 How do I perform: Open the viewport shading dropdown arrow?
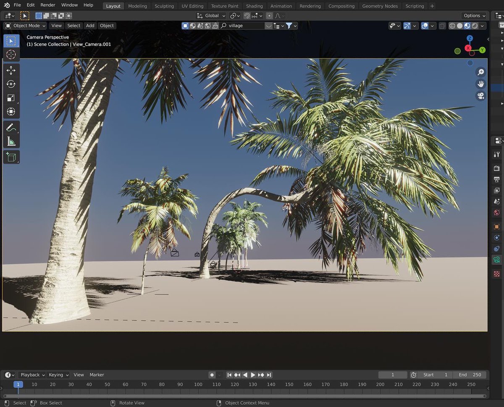pyautogui.click(x=482, y=26)
